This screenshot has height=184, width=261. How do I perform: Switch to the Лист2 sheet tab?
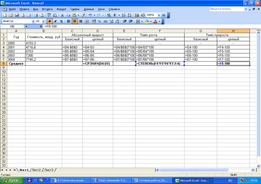click(36, 170)
